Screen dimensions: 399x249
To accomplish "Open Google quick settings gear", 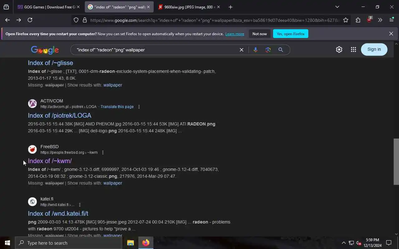I will (339, 49).
